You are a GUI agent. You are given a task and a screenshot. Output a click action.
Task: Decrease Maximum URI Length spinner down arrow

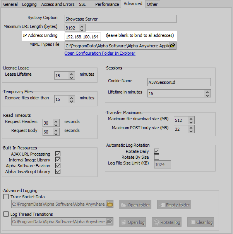click(82, 30)
